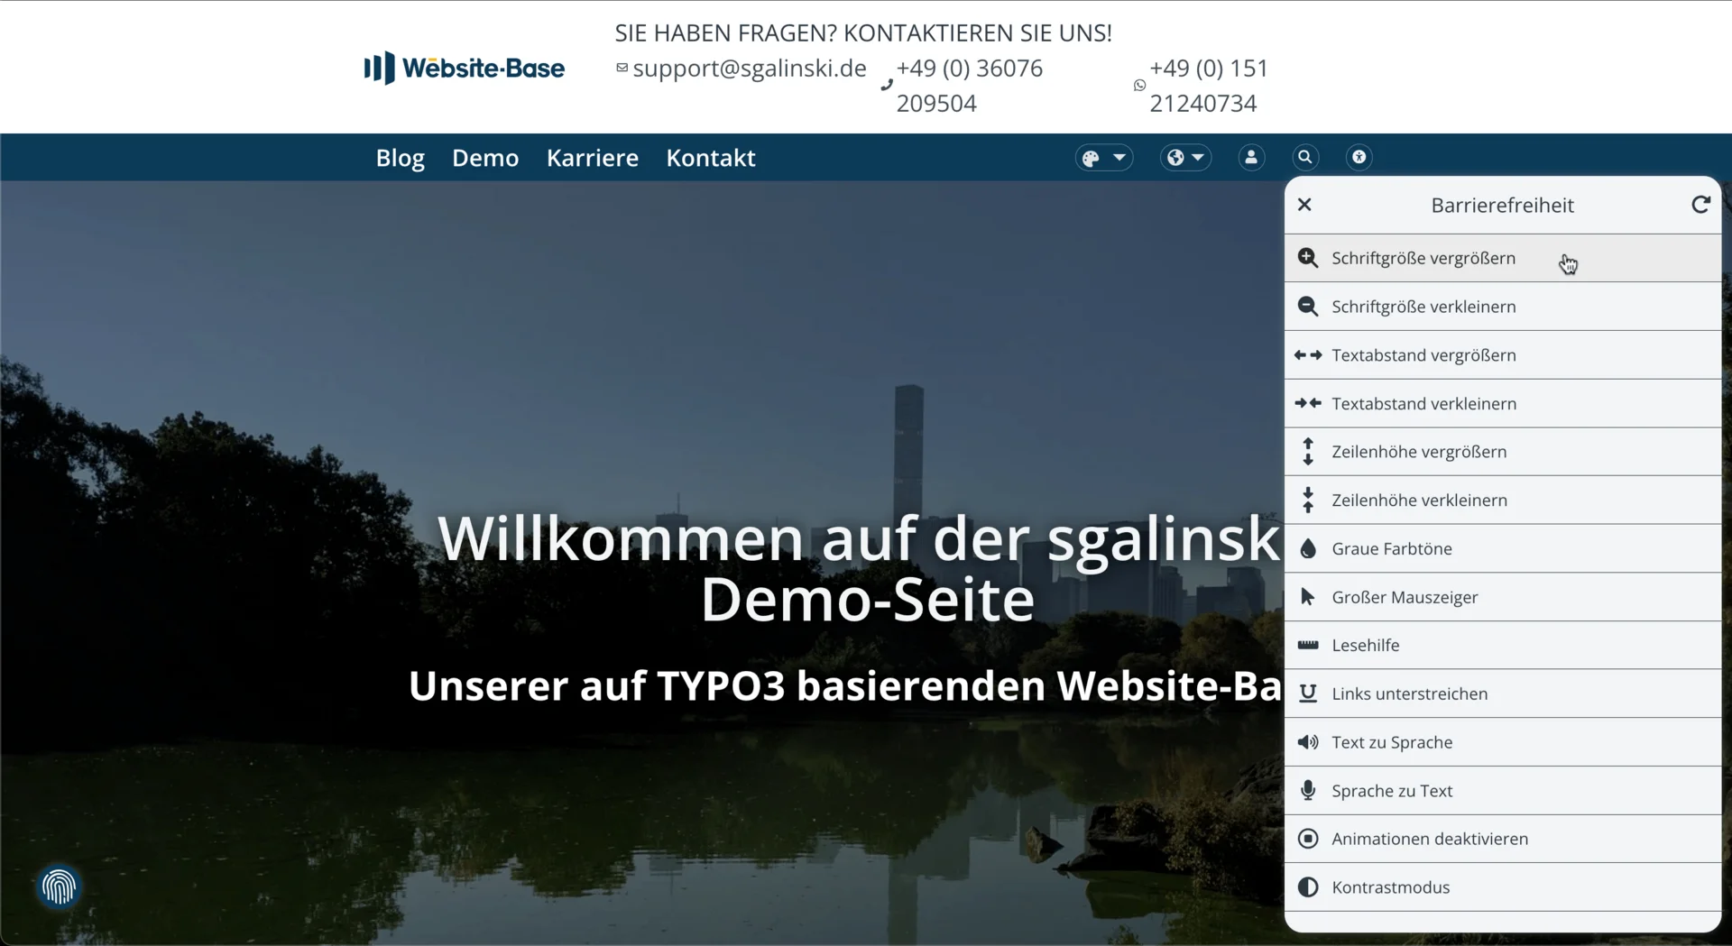Image resolution: width=1732 pixels, height=946 pixels.
Task: Expand the theme palette dropdown
Action: click(x=1119, y=157)
